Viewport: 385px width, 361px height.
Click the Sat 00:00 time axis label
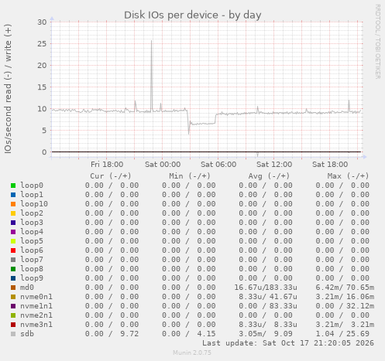click(163, 165)
